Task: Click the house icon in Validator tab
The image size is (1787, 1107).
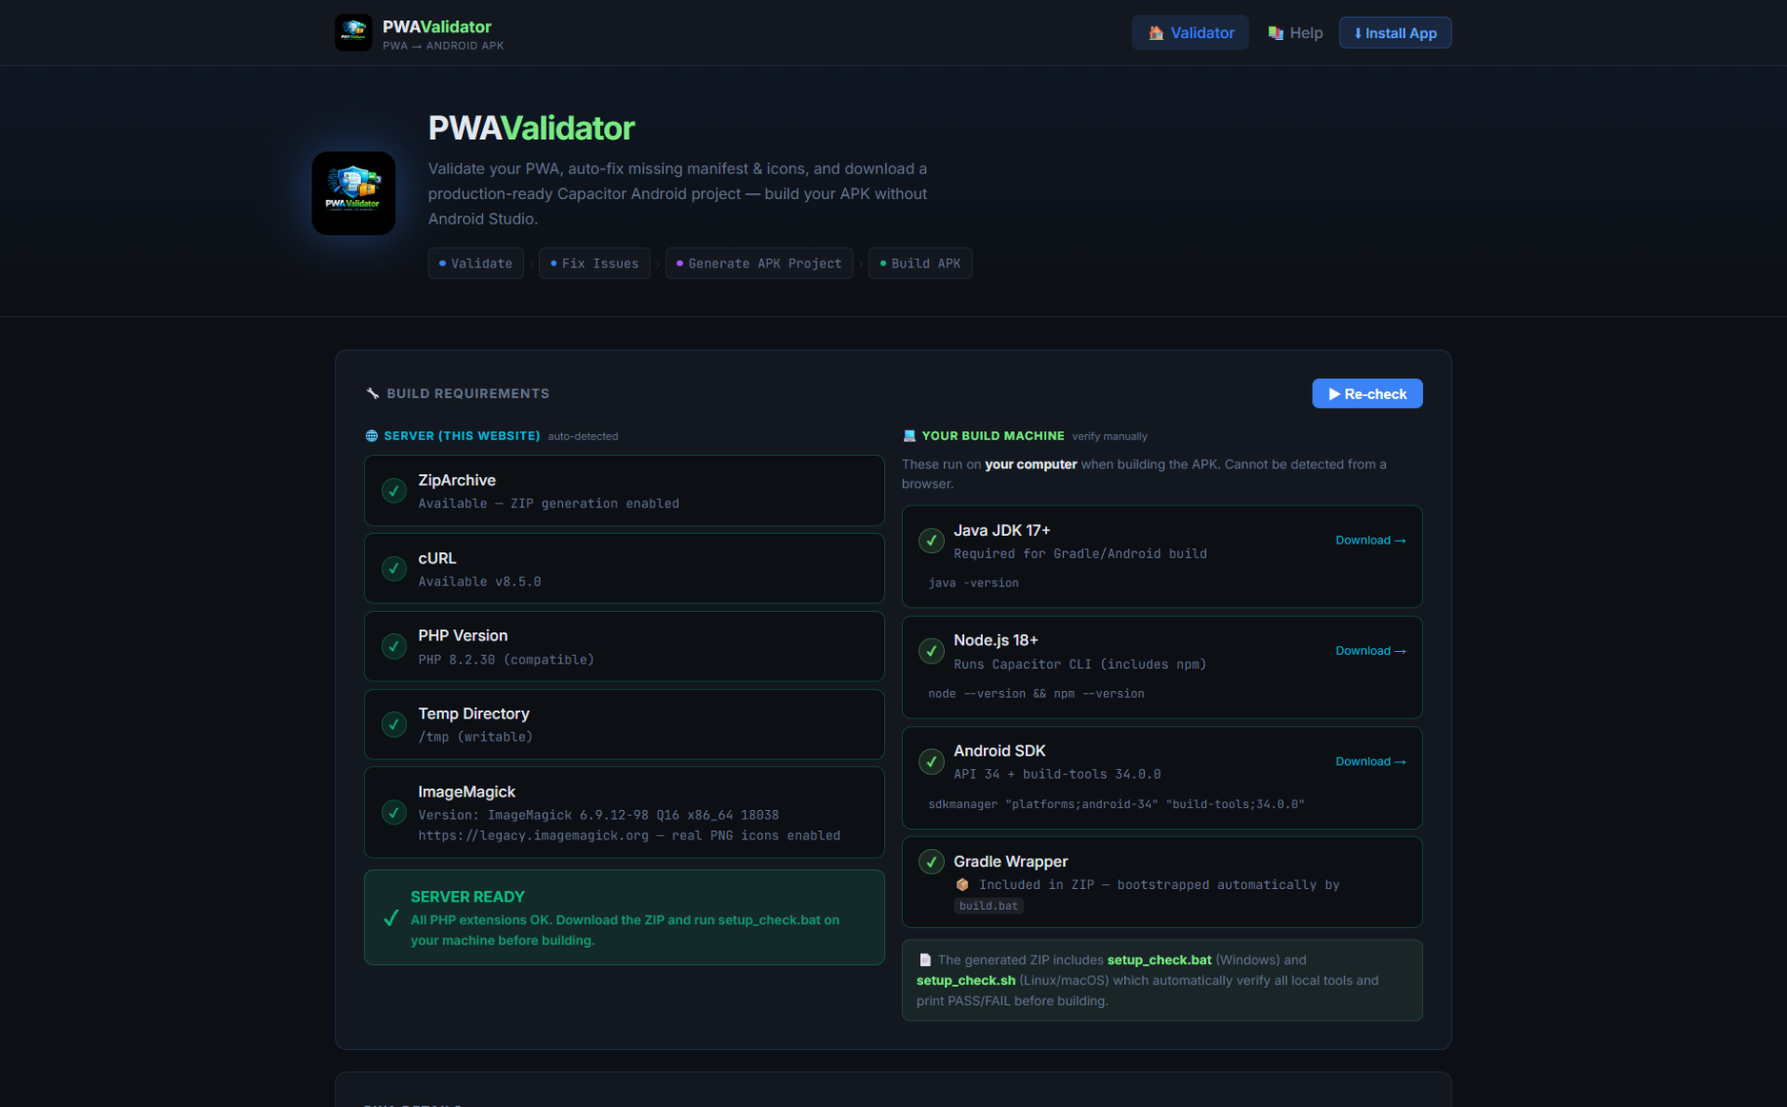Action: pos(1155,33)
